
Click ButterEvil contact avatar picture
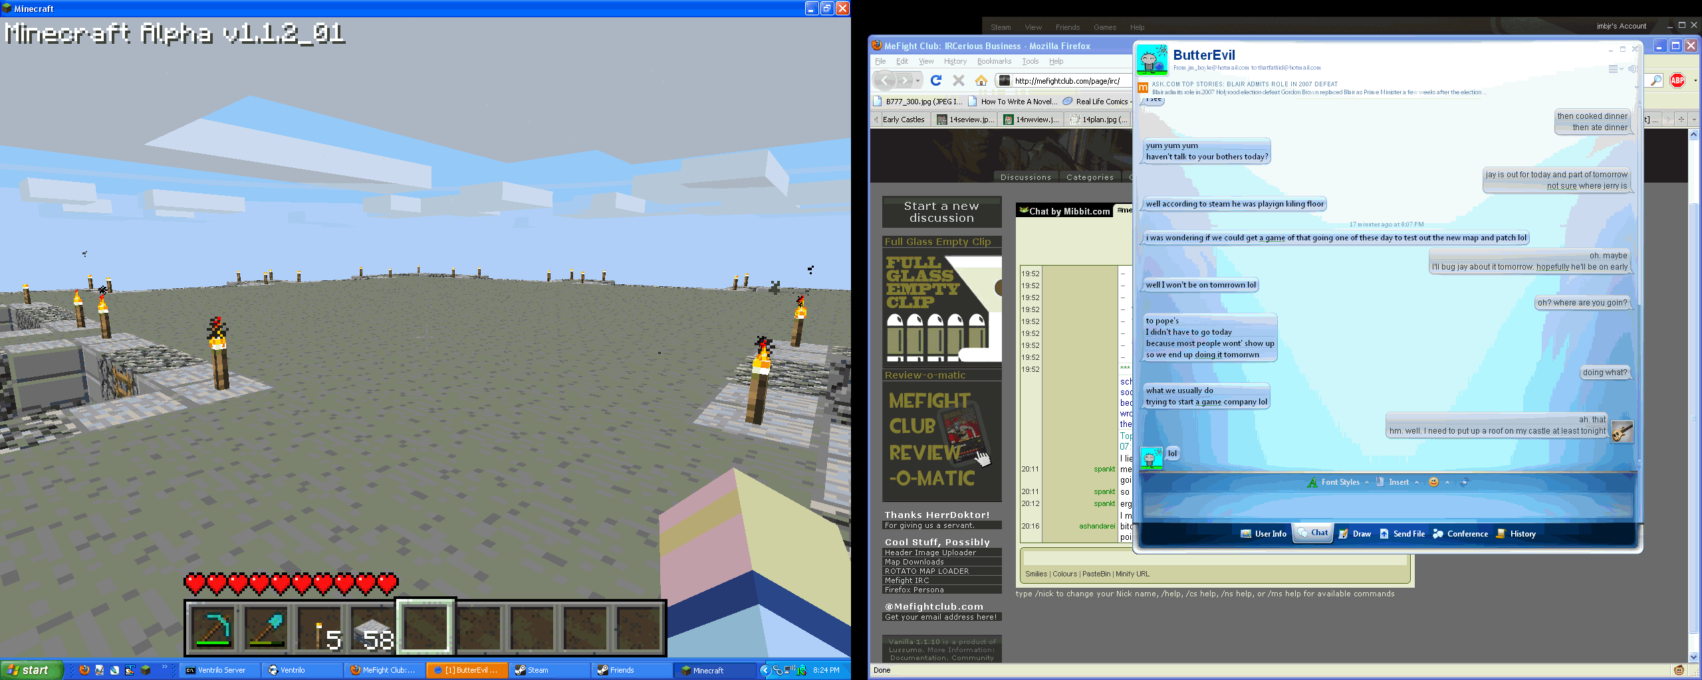coord(1152,60)
